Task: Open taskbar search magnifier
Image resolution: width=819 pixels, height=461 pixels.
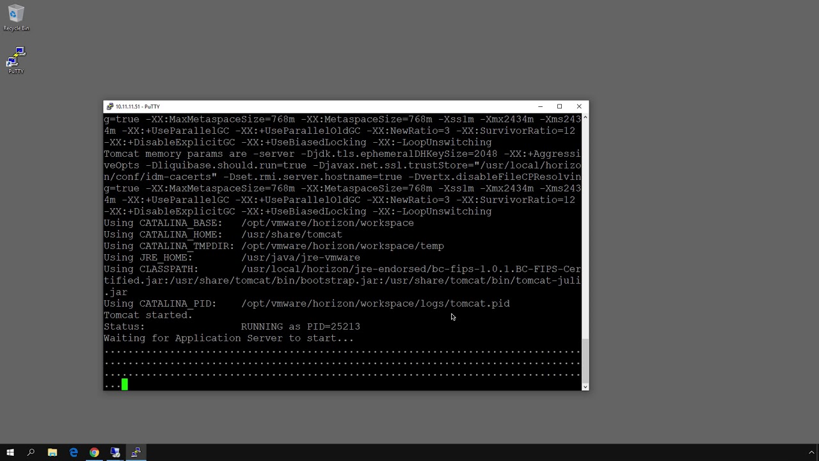Action: (31, 453)
